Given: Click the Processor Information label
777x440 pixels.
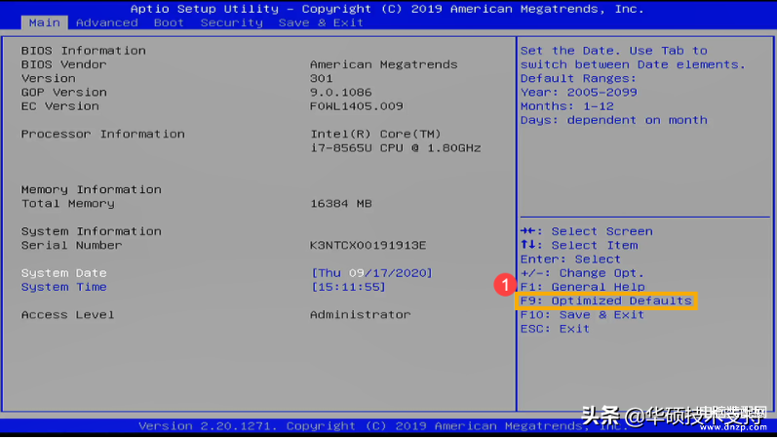Looking at the screenshot, I should (103, 134).
